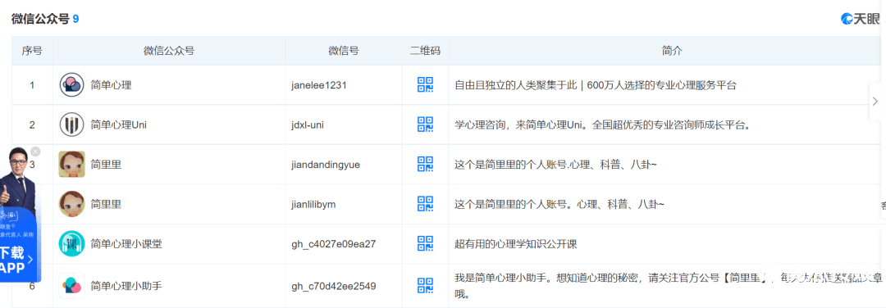Click row number 6 cell

(32, 285)
